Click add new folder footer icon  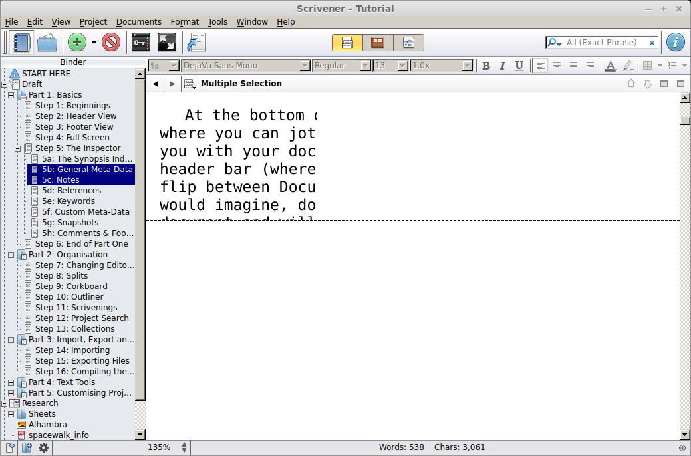coord(27,448)
